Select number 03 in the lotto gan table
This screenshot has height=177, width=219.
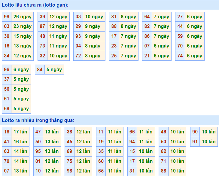click(x=7, y=26)
